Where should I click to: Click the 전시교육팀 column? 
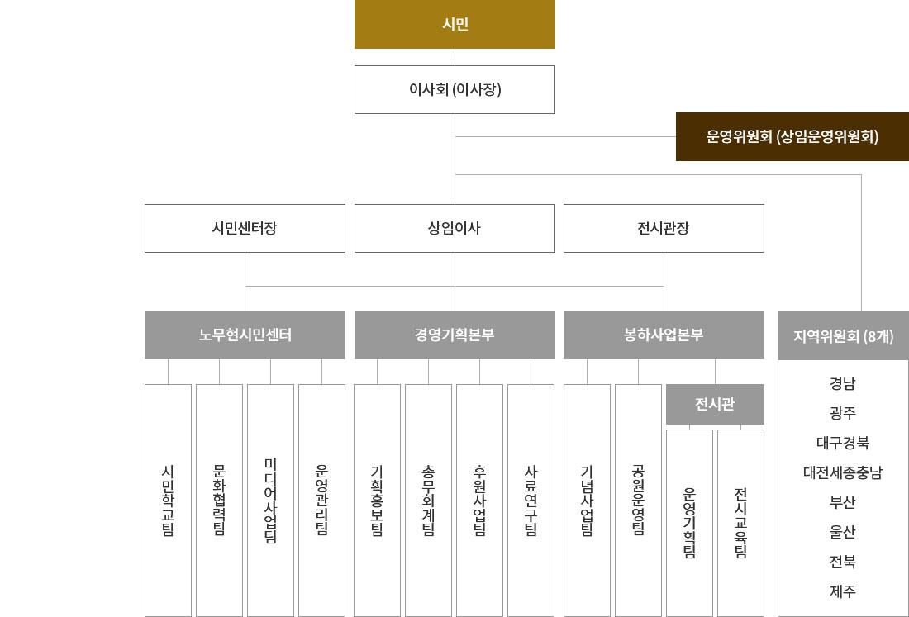(x=741, y=523)
